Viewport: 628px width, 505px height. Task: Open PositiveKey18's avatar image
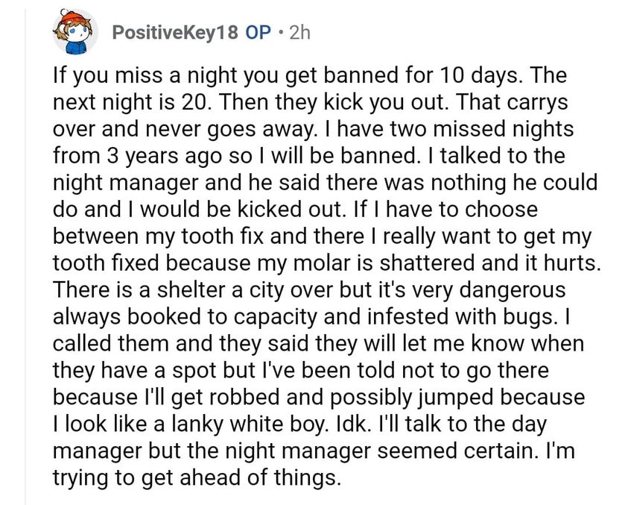pyautogui.click(x=75, y=31)
